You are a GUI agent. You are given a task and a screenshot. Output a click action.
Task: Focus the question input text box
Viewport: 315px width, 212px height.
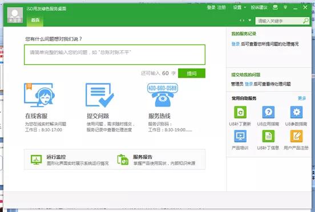click(x=115, y=55)
